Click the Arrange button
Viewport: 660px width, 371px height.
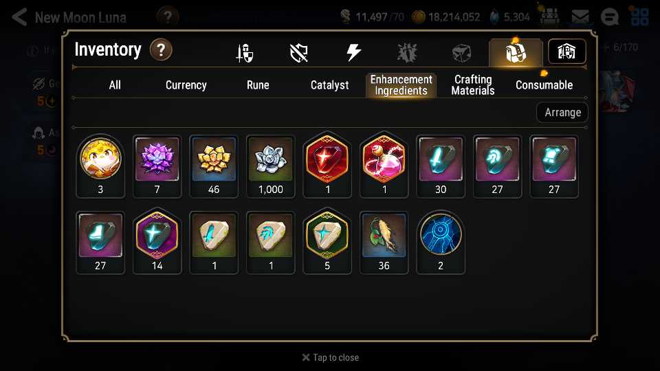point(562,112)
